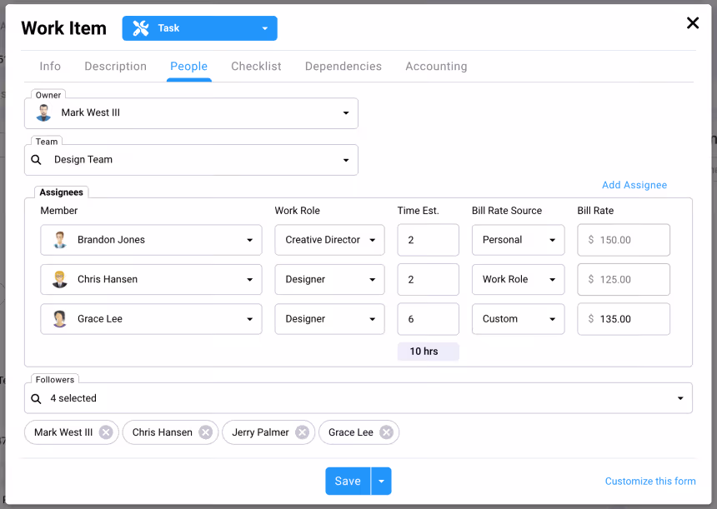Screen dimensions: 717x509
Task: Open the Dependencies tab
Action: coord(343,67)
